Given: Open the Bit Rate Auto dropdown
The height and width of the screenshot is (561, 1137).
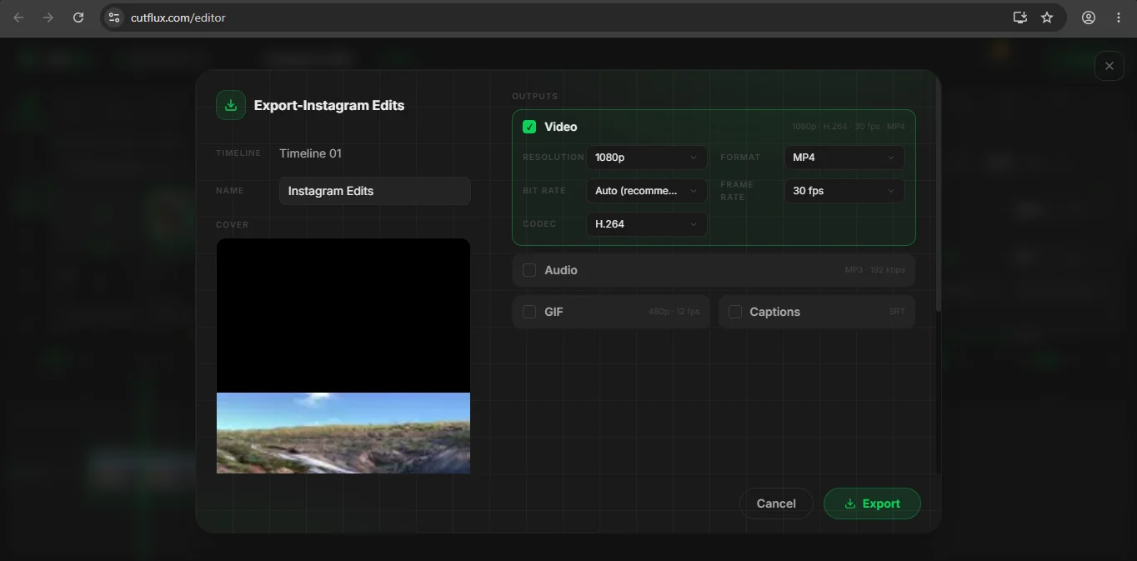Looking at the screenshot, I should (x=647, y=191).
